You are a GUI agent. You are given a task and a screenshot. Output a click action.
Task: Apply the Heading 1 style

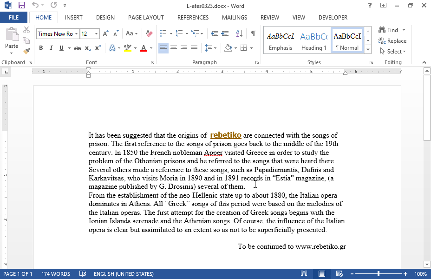tap(313, 41)
